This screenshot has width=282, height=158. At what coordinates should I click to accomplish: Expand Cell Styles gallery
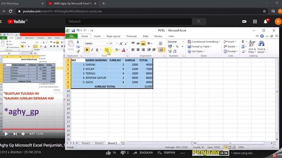(196, 51)
